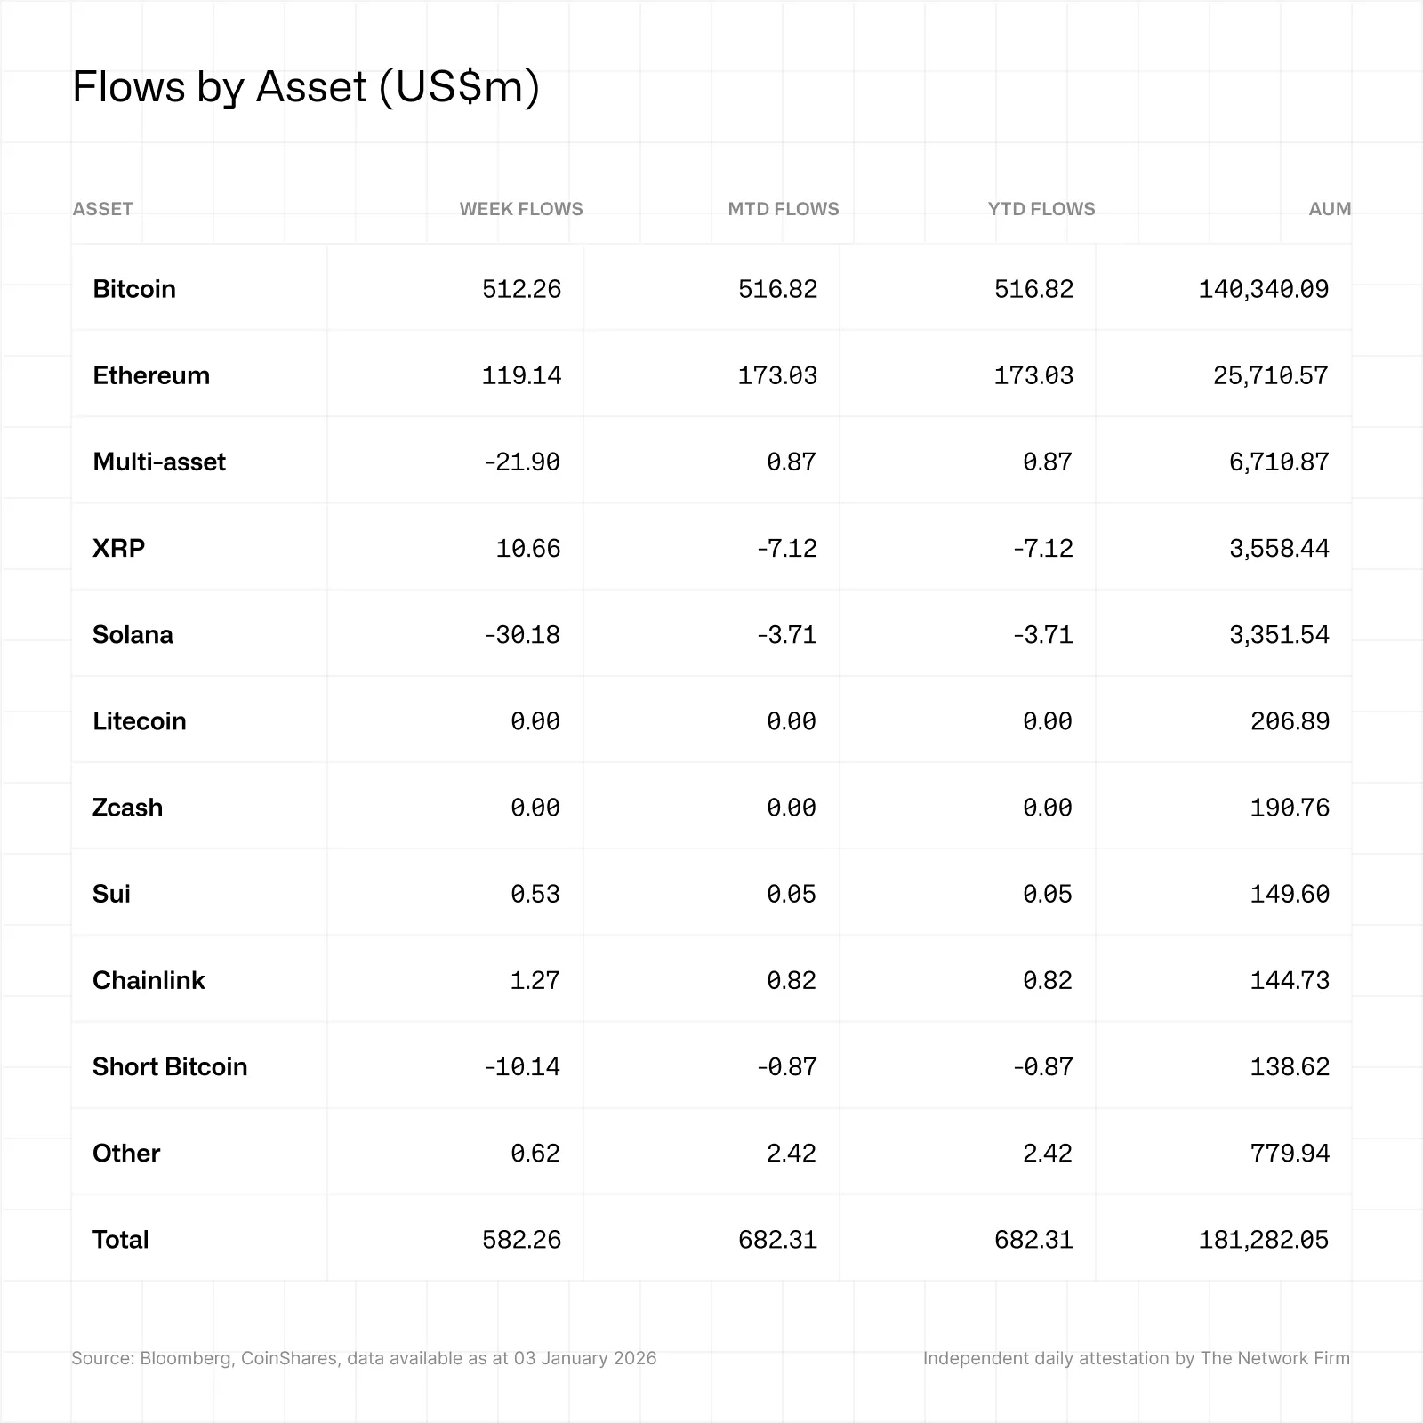Viewport: 1423px width, 1423px height.
Task: Click the Chainlink asset name
Action: (x=149, y=980)
